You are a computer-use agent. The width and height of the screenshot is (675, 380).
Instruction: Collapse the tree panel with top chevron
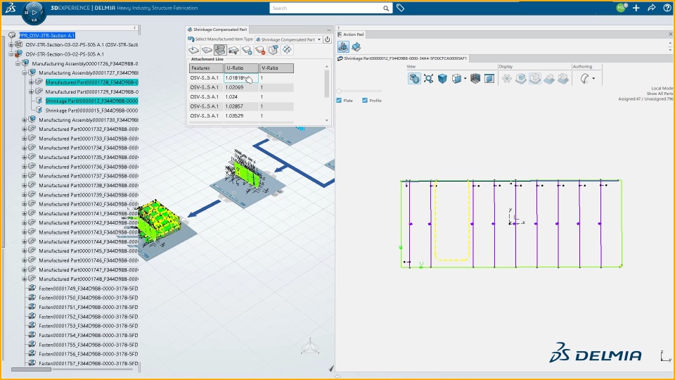(134, 28)
